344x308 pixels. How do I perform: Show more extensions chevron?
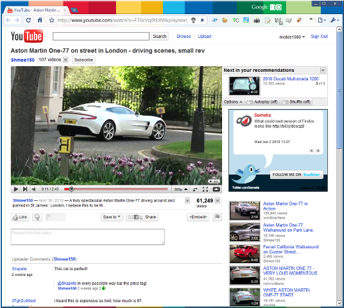[311, 19]
